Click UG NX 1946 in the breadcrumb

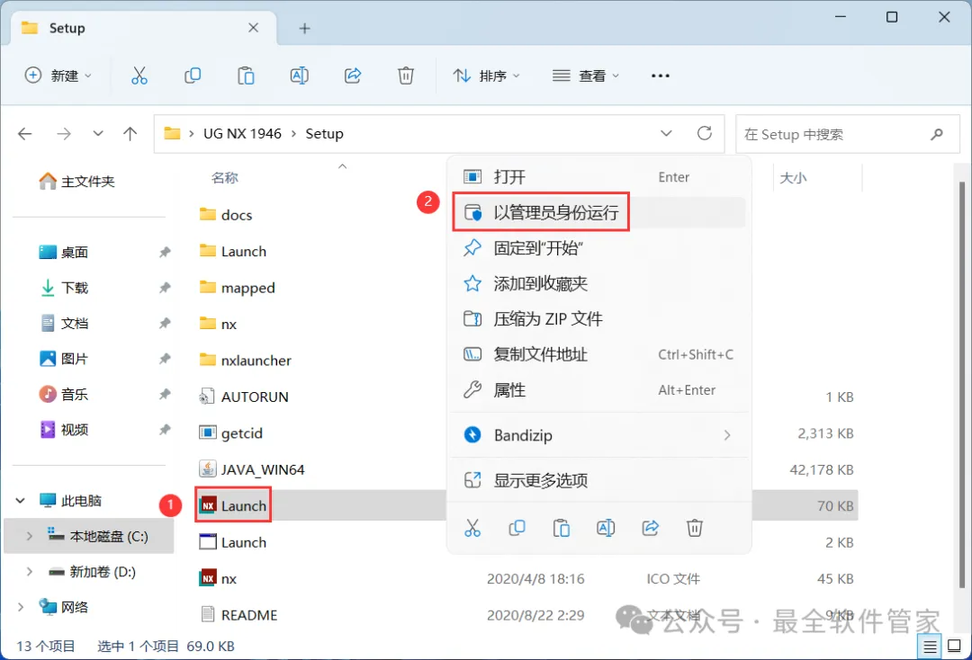(242, 134)
